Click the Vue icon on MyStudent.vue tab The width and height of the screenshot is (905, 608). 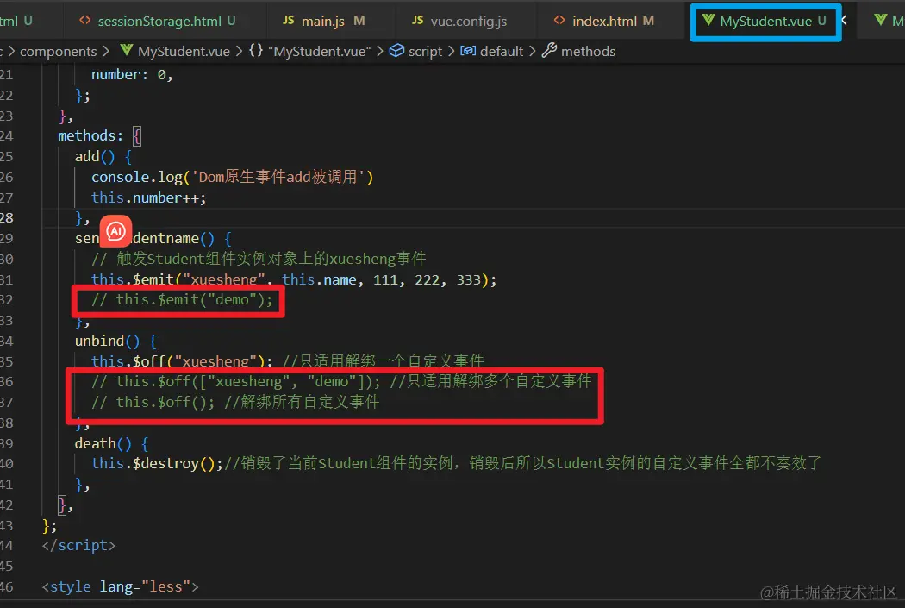708,20
